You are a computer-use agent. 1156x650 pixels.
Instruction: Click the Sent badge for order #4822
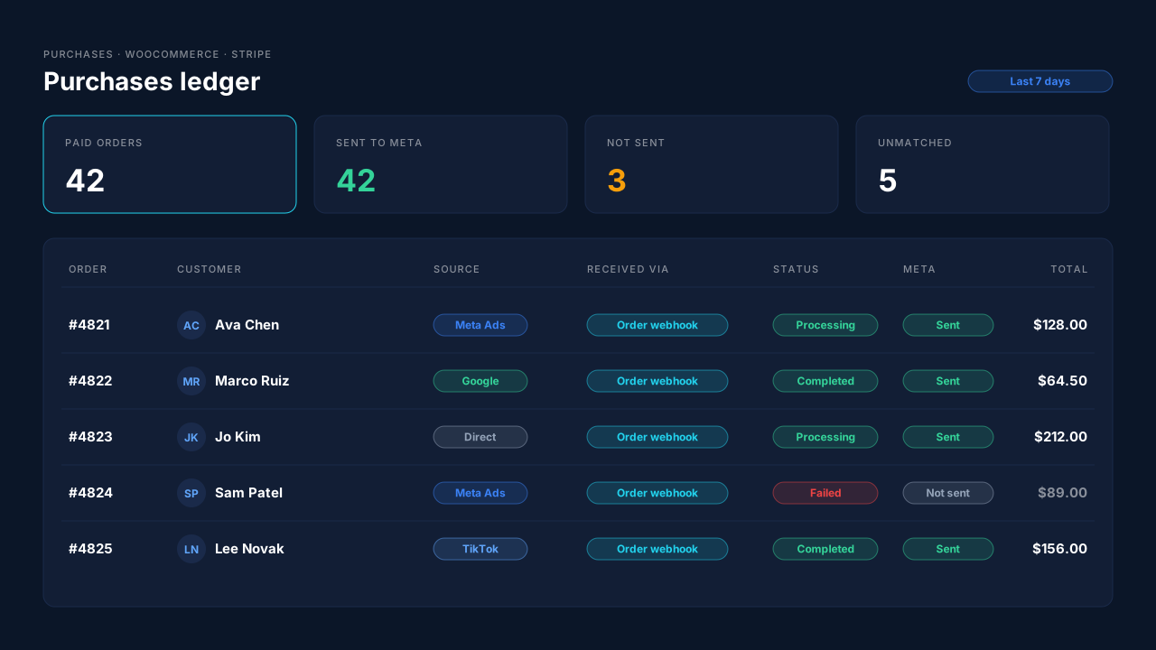(948, 381)
